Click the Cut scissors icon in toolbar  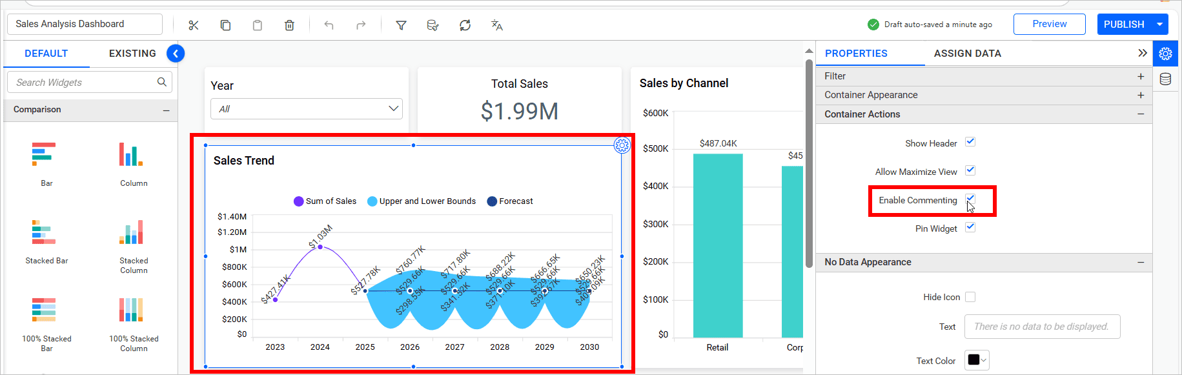click(x=194, y=25)
